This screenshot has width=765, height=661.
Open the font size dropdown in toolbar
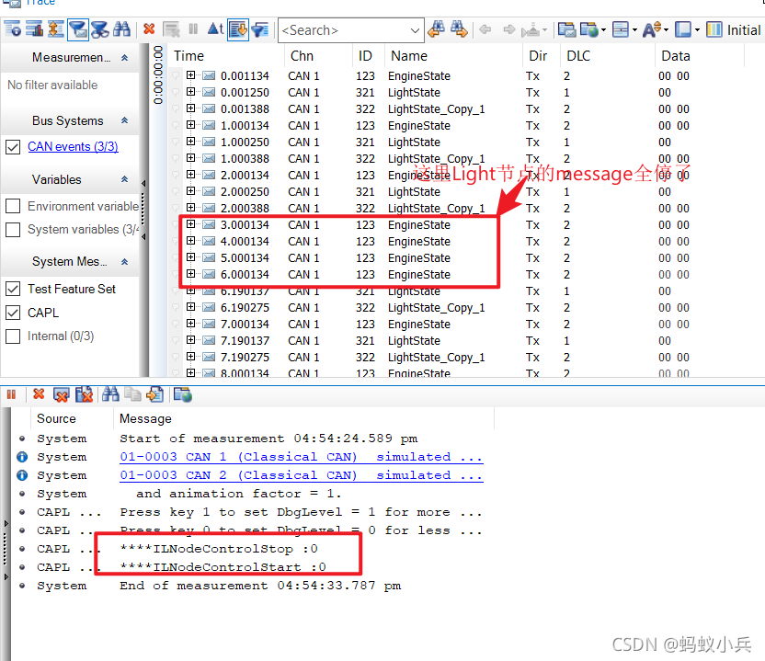coord(666,29)
